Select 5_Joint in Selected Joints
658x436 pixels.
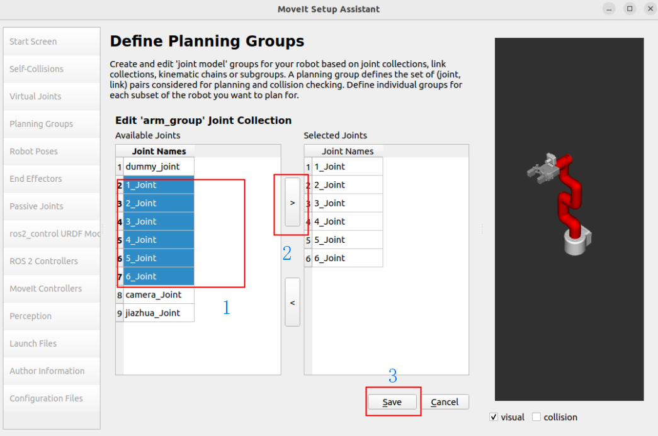[348, 240]
